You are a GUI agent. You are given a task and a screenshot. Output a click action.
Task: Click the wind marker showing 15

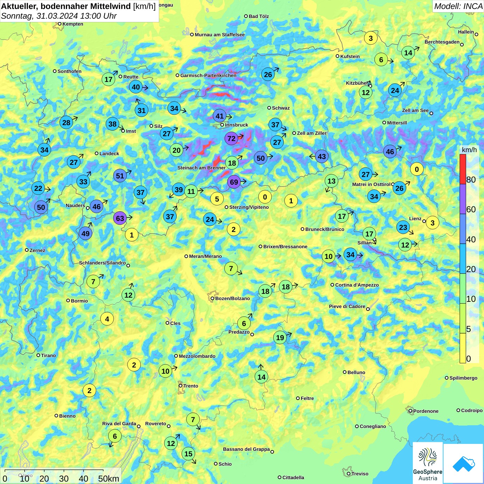(x=188, y=454)
